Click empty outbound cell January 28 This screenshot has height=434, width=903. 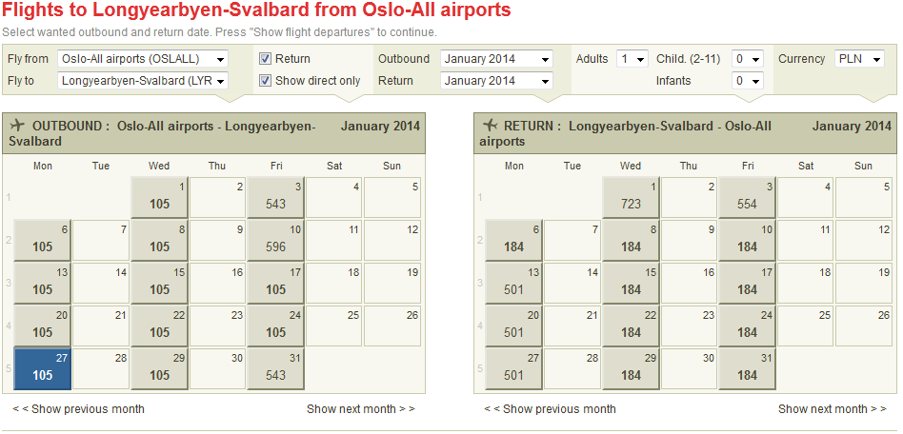coord(101,369)
